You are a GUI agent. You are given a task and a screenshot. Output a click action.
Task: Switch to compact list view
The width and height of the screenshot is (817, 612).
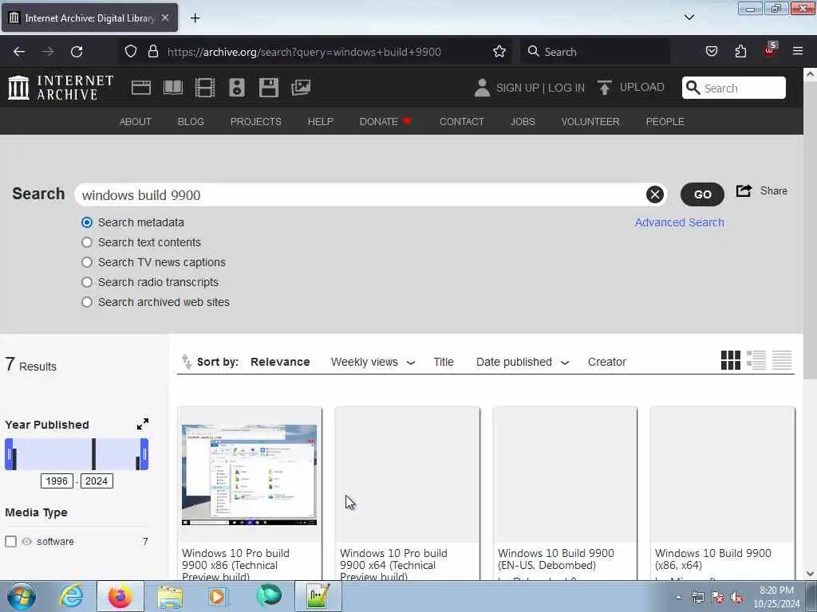point(782,360)
